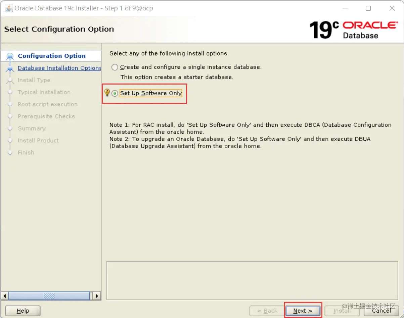The height and width of the screenshot is (318, 404).
Task: Click the sidebar scrollbar left arrow
Action: pyautogui.click(x=5, y=296)
